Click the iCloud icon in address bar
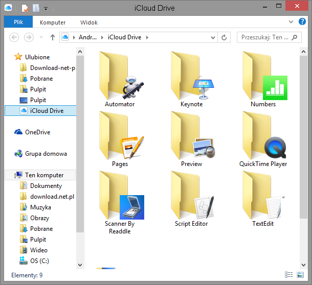 [65, 37]
